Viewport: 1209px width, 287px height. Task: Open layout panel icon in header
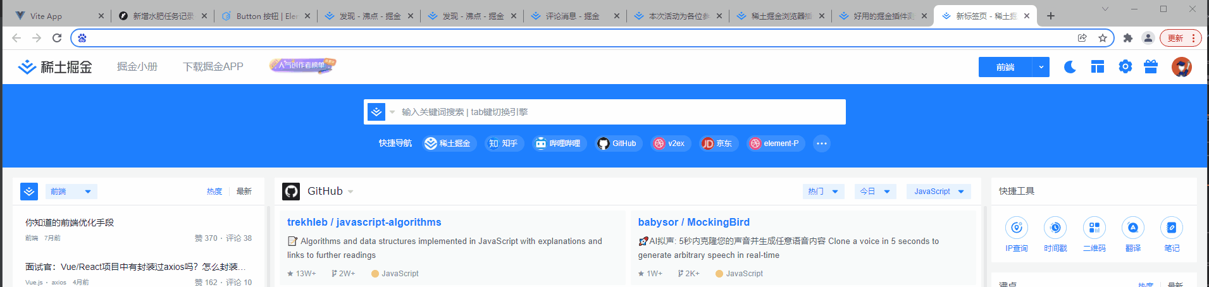(x=1098, y=66)
